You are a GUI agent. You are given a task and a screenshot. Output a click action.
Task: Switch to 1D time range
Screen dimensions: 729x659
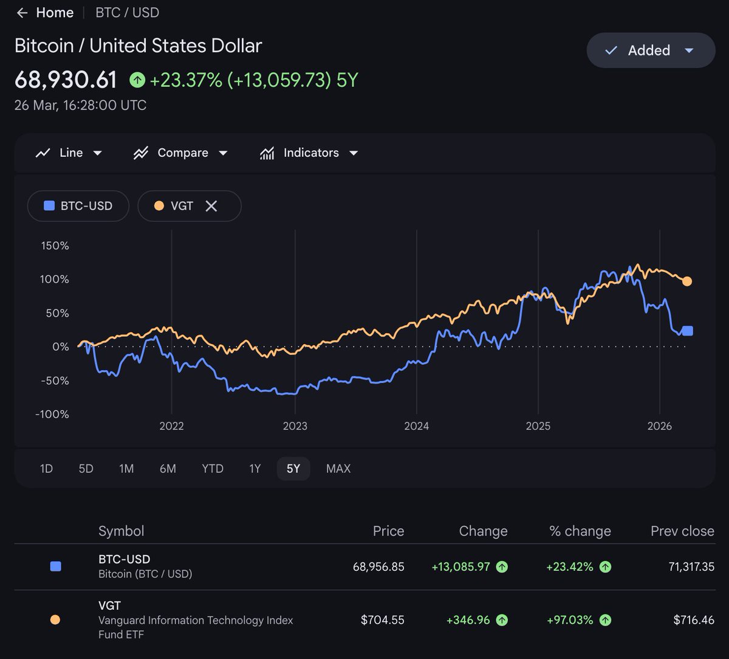[x=46, y=469]
